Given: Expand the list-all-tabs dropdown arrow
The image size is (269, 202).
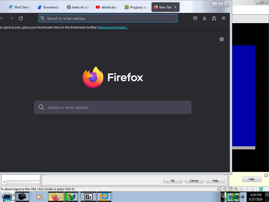Looking at the screenshot, I should tap(196, 7).
